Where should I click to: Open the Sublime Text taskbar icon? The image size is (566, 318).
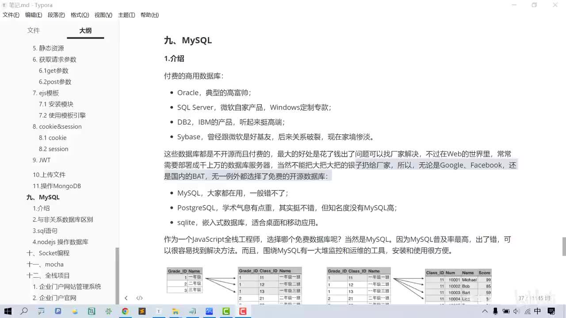tap(142, 311)
